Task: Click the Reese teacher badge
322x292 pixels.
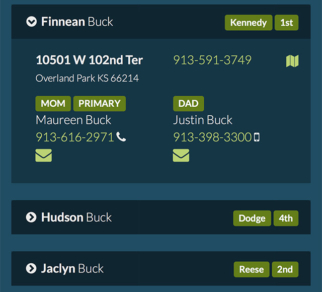Action: coord(252,269)
